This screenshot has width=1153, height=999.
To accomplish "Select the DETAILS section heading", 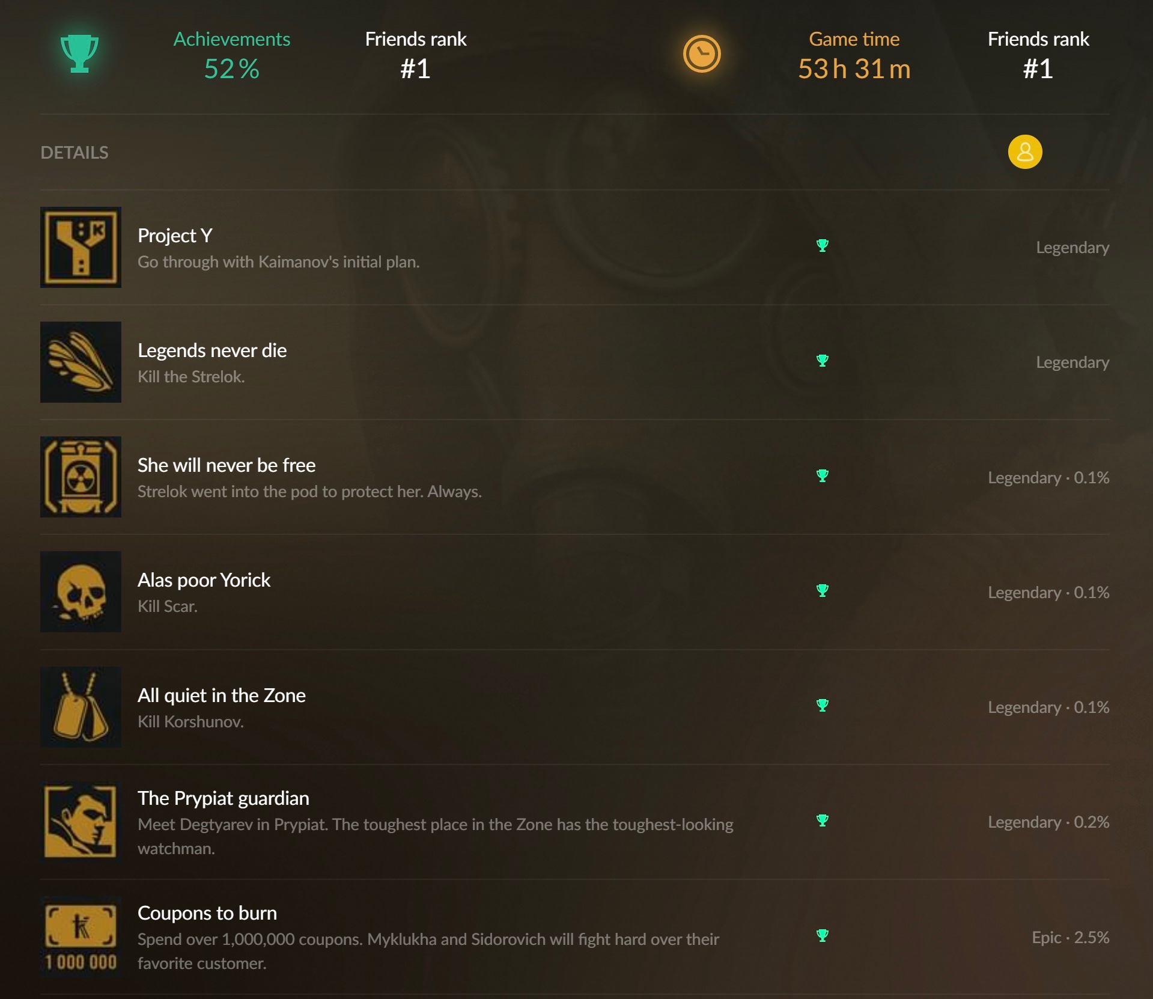I will click(x=75, y=153).
